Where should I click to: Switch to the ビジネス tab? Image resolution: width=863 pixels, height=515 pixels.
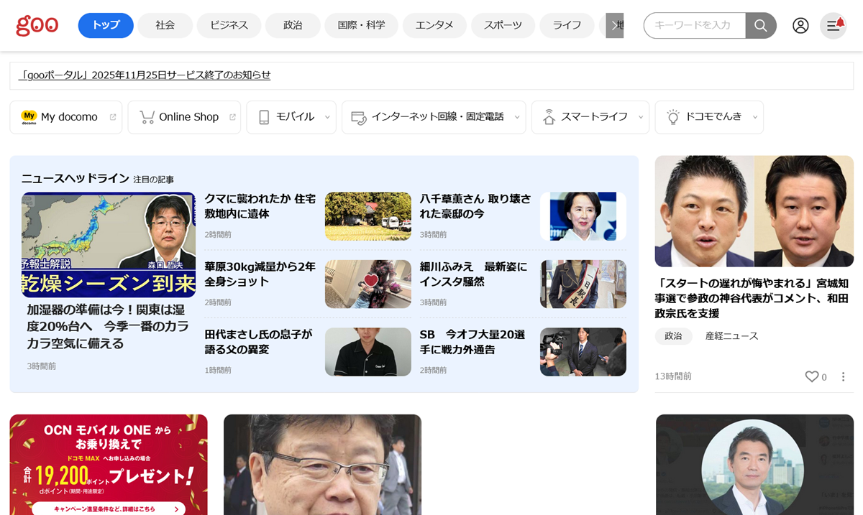pyautogui.click(x=229, y=25)
